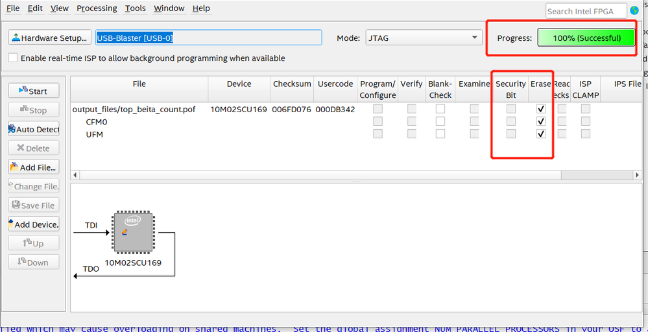The image size is (648, 332).
Task: Click the Delete button
Action: [34, 148]
